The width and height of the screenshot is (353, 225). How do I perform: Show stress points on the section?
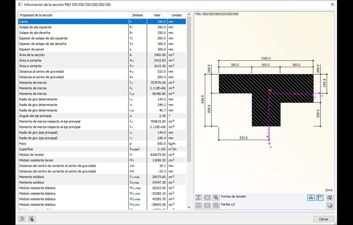198,197
